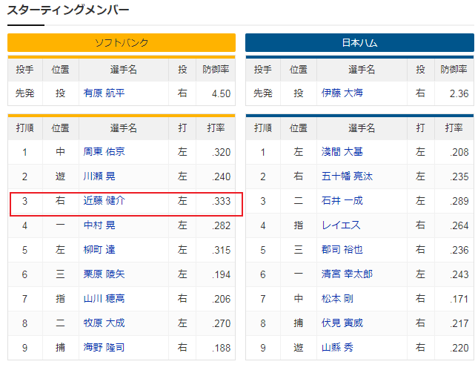The height and width of the screenshot is (373, 475).
Task: Open player link 川瀬 晃
Action: pos(99,176)
